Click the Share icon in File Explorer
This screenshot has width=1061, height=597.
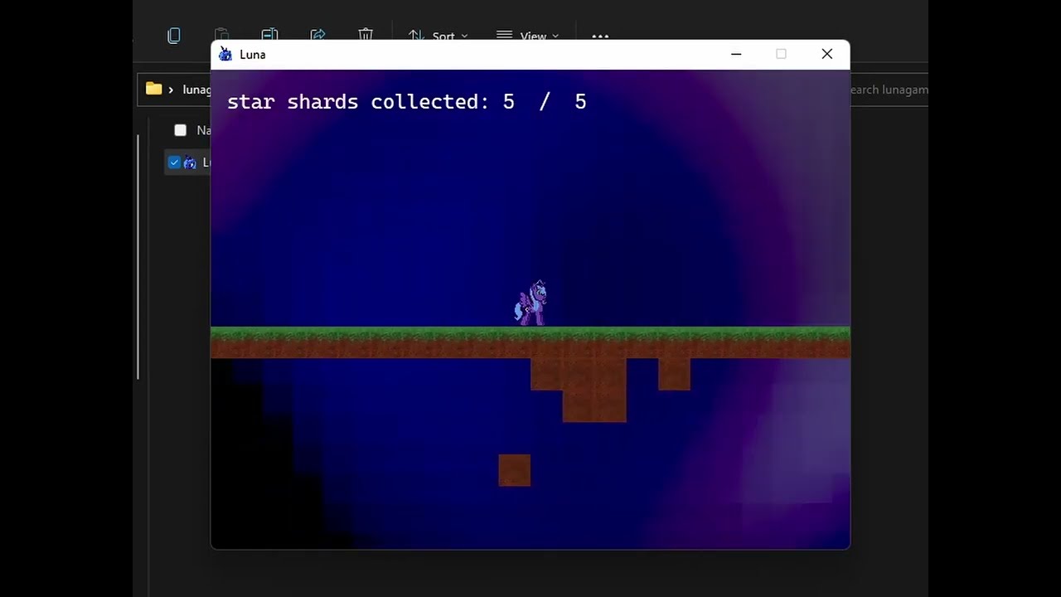point(317,35)
